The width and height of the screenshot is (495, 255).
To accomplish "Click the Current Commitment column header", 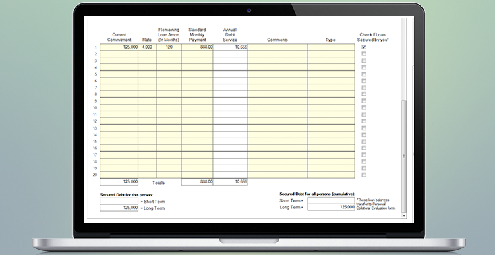I will tap(119, 37).
